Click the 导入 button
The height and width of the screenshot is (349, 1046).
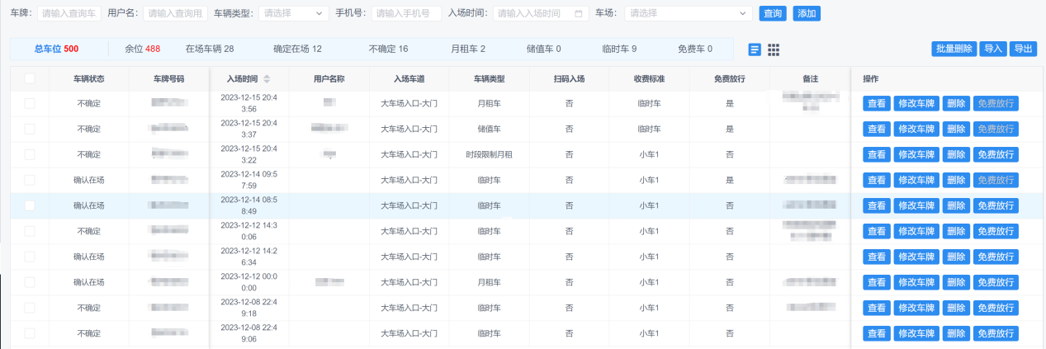(x=993, y=49)
